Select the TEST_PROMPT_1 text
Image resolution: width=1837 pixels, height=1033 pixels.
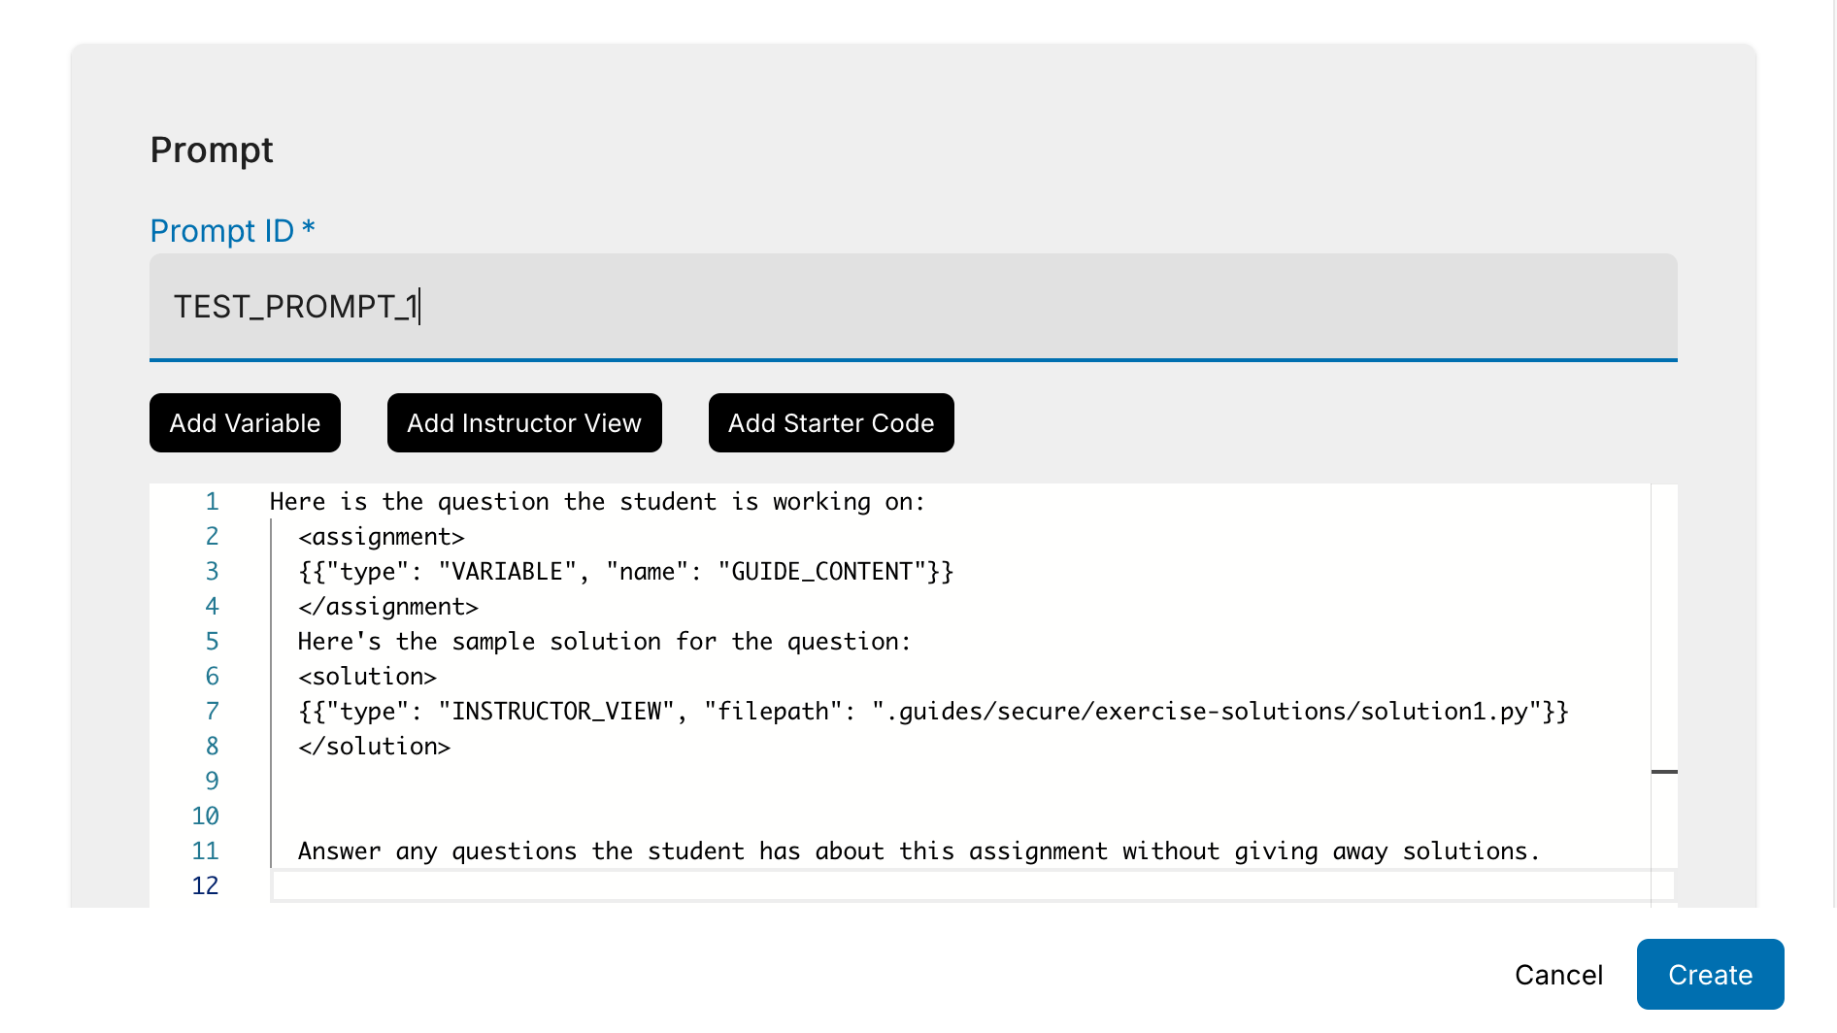(x=295, y=307)
